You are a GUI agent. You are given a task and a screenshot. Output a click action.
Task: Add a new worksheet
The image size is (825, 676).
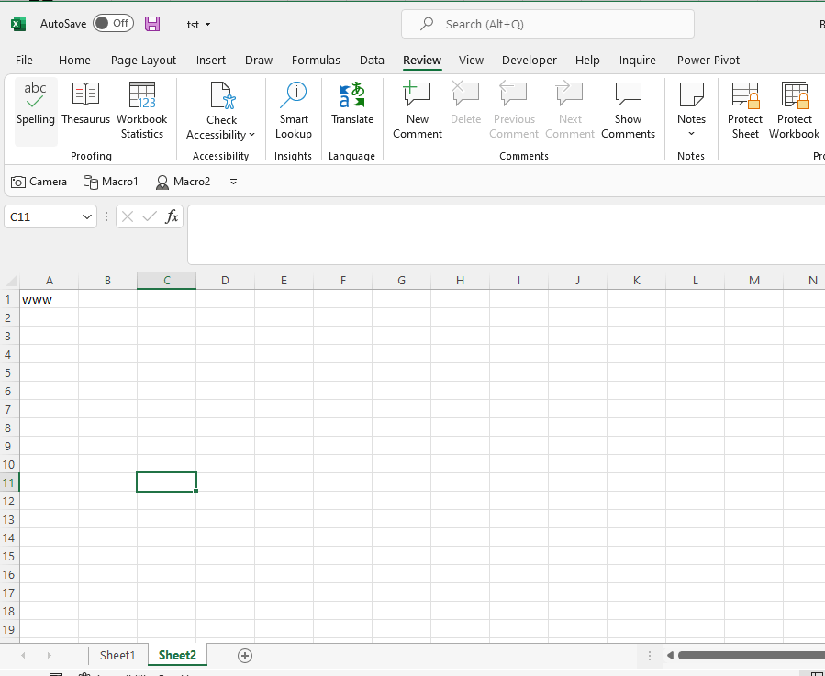[x=244, y=655]
